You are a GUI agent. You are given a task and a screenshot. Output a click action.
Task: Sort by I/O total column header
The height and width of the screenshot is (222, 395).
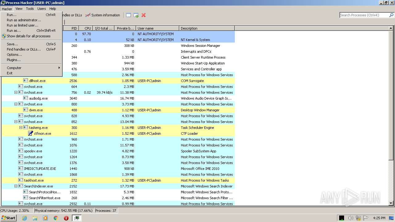pos(103,28)
